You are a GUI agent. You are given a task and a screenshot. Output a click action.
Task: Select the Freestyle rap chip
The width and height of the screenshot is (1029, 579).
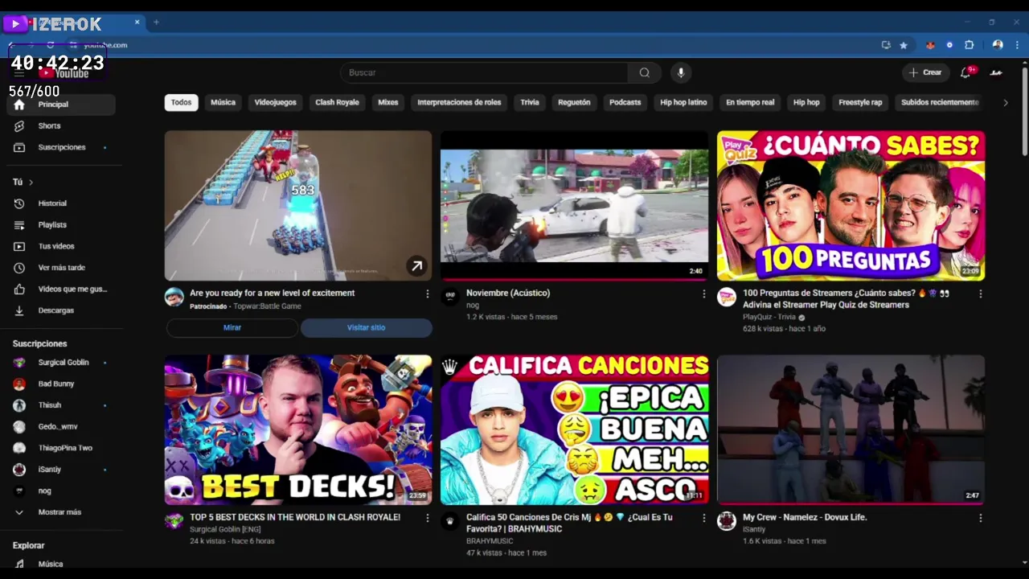(x=860, y=102)
